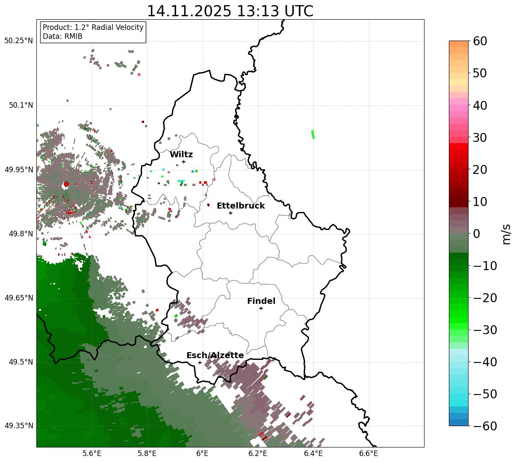Click the colorbar tick label 0
Image resolution: width=516 pixels, height=462 pixels.
pyautogui.click(x=476, y=234)
